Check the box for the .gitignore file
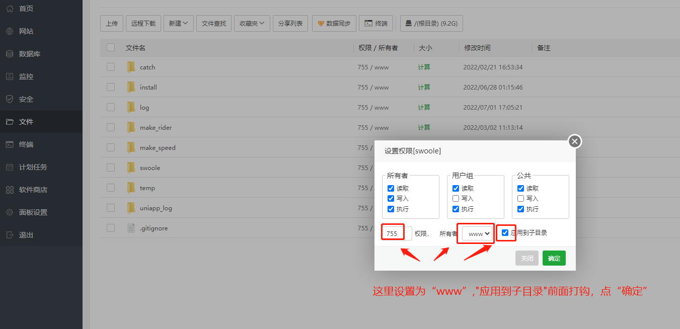Image resolution: width=680 pixels, height=329 pixels. [x=111, y=228]
